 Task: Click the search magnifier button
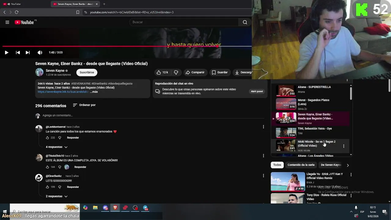(245, 22)
